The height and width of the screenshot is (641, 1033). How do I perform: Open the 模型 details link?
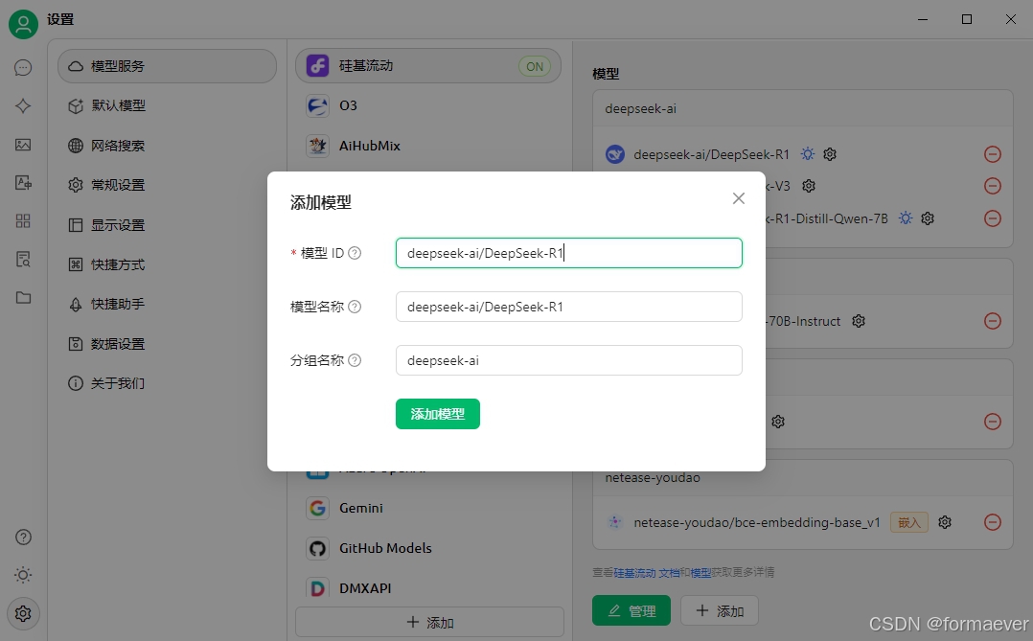click(x=700, y=572)
